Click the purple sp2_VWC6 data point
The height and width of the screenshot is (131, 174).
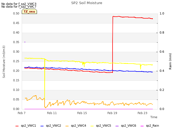(25, 42)
